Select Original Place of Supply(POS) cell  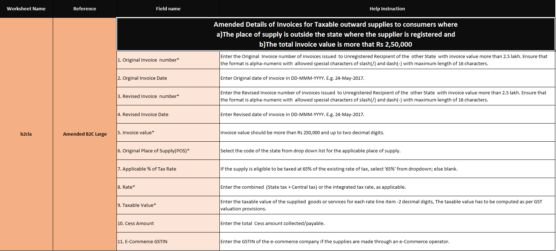168,151
